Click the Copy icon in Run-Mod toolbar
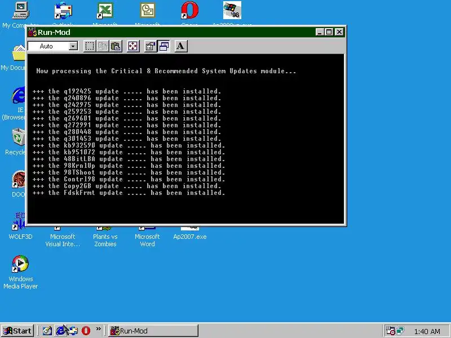 tap(103, 46)
